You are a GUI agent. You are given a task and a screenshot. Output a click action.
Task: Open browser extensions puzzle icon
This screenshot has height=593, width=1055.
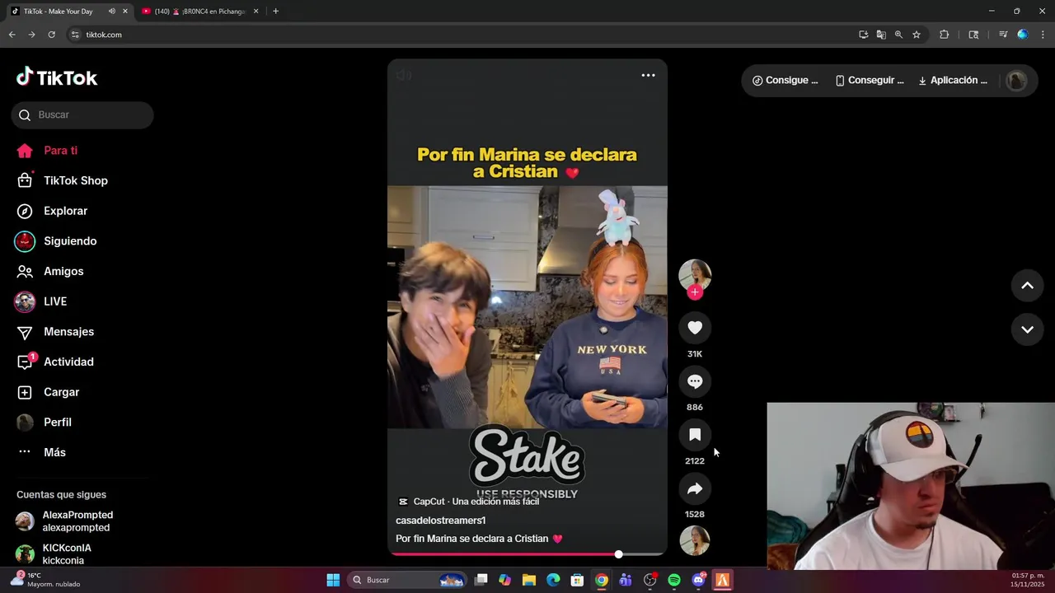coord(945,35)
